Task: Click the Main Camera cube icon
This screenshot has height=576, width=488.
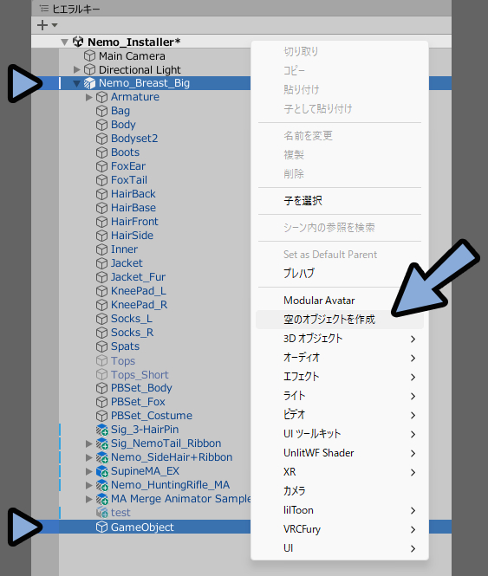Action: coord(90,56)
